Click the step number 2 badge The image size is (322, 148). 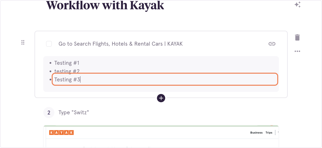(49, 113)
